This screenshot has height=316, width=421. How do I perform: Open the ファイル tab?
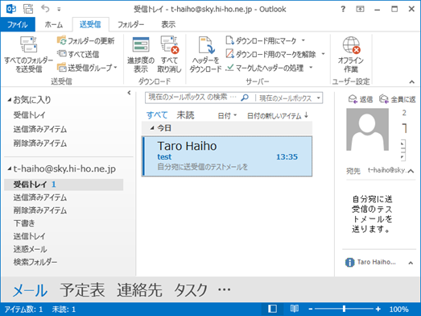[18, 24]
